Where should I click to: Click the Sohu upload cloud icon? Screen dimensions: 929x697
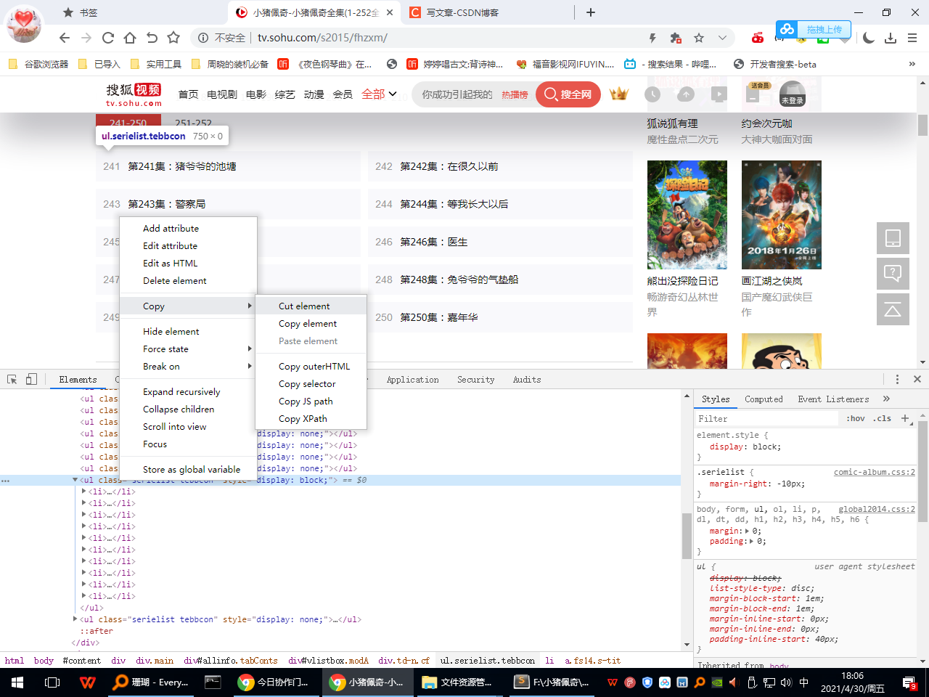click(x=685, y=94)
